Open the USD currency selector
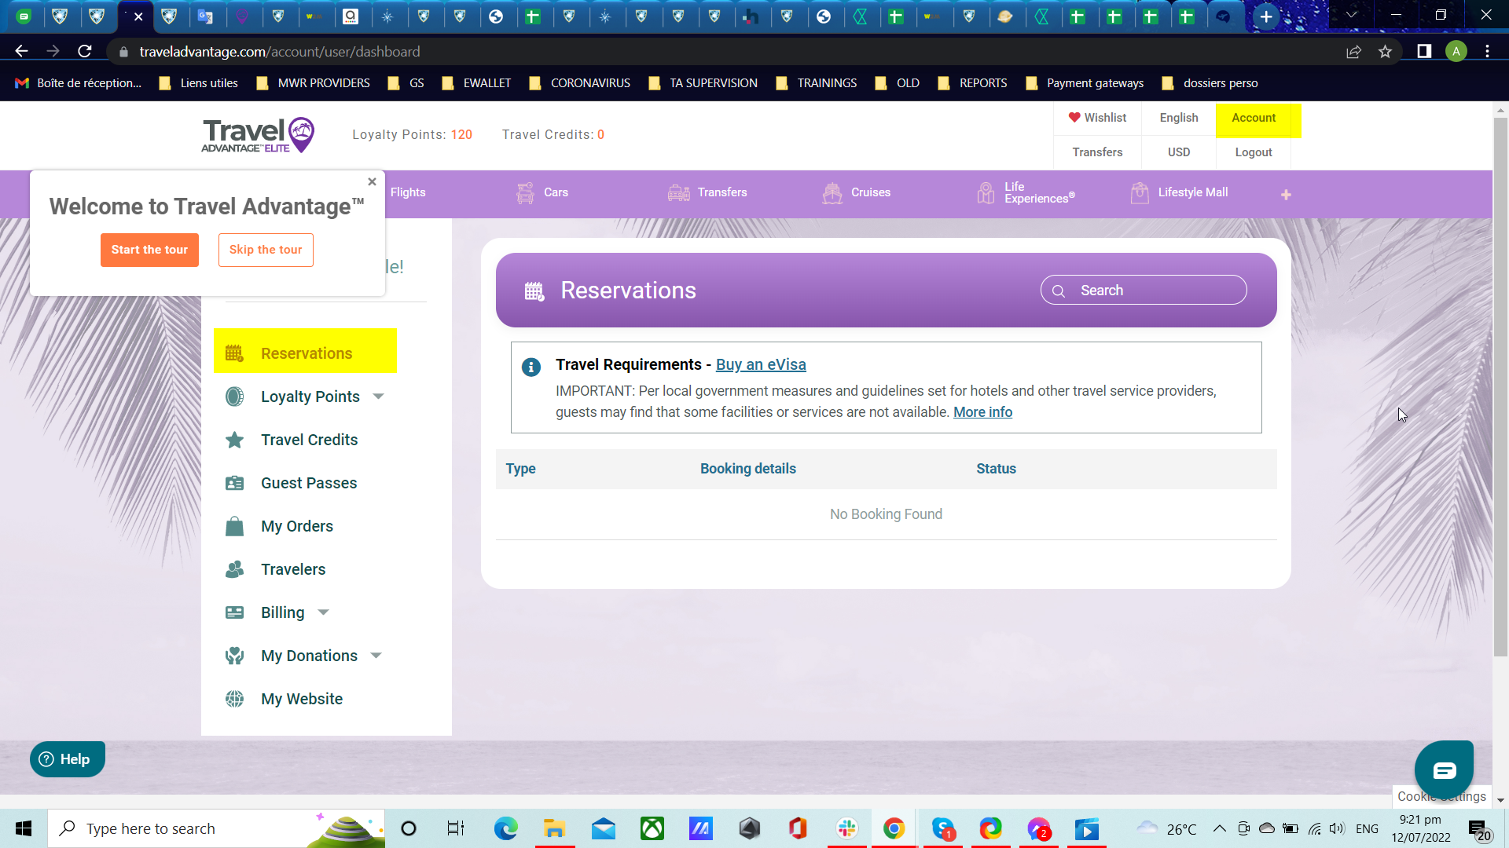This screenshot has width=1509, height=848. [x=1178, y=152]
